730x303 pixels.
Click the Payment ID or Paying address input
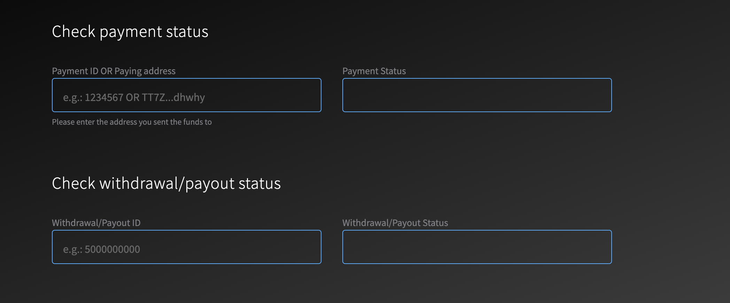pyautogui.click(x=186, y=95)
